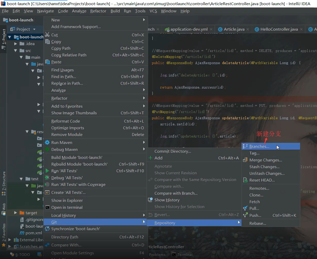Click the coverage icon beside Run with Coverage

47,184
